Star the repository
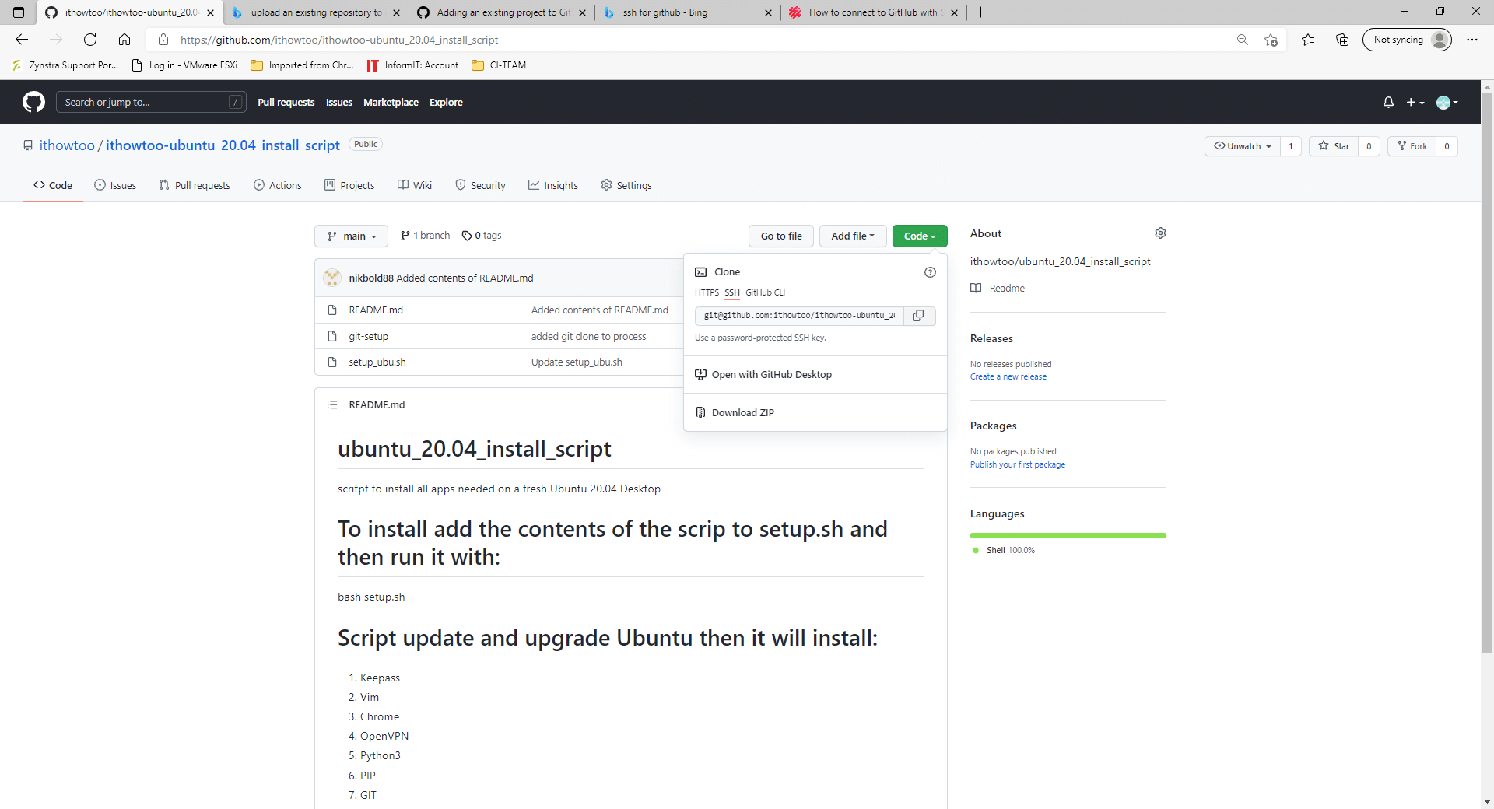This screenshot has width=1494, height=809. click(1334, 146)
